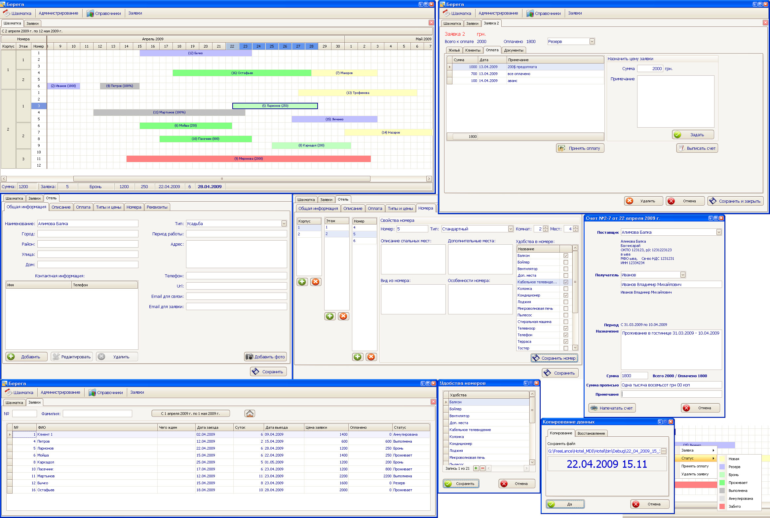770x518 pixels.
Task: Open the Поставщик Алимова Балка dropdown
Action: point(718,232)
